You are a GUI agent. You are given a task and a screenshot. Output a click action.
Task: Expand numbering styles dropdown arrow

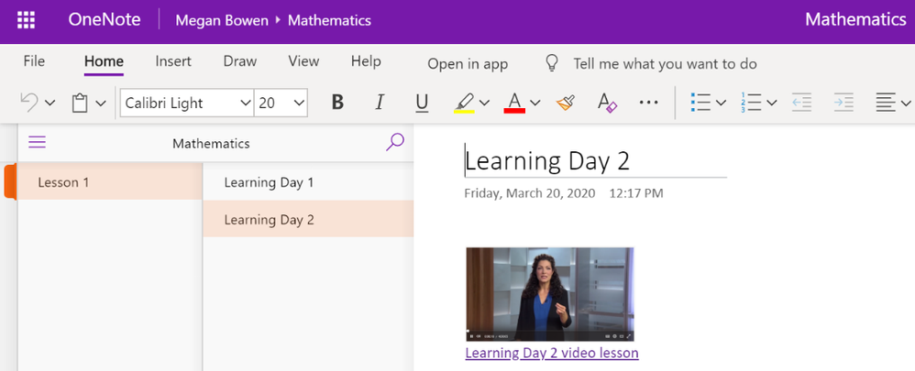click(x=771, y=104)
